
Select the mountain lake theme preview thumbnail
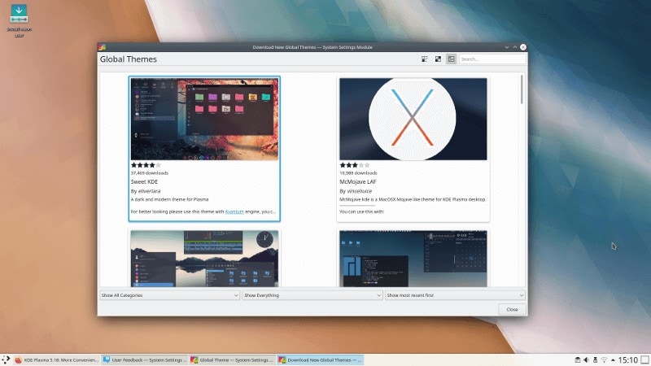(x=204, y=259)
